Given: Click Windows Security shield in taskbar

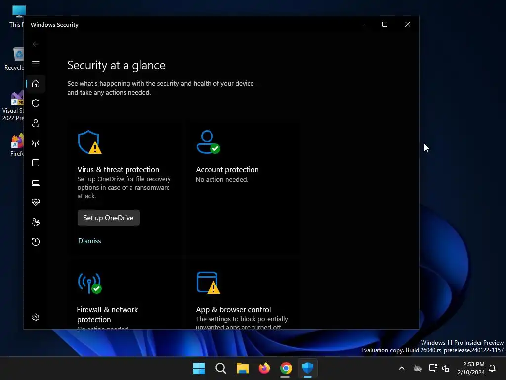Looking at the screenshot, I should coord(307,368).
